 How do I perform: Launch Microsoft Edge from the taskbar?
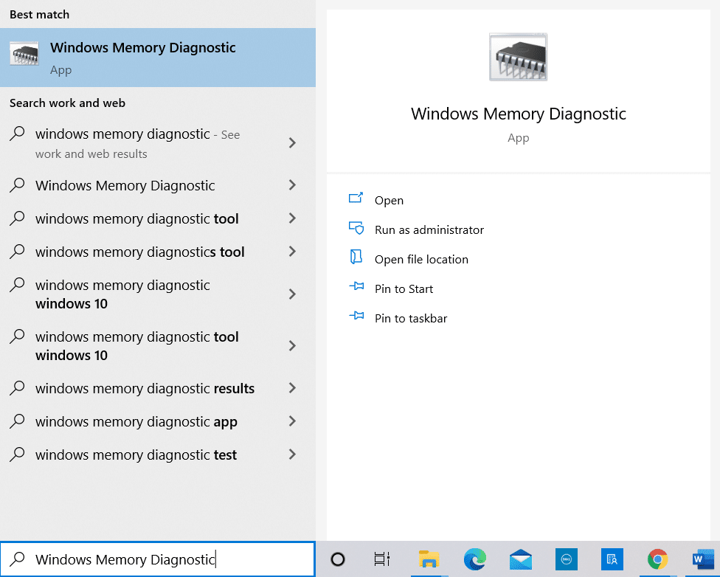(474, 559)
